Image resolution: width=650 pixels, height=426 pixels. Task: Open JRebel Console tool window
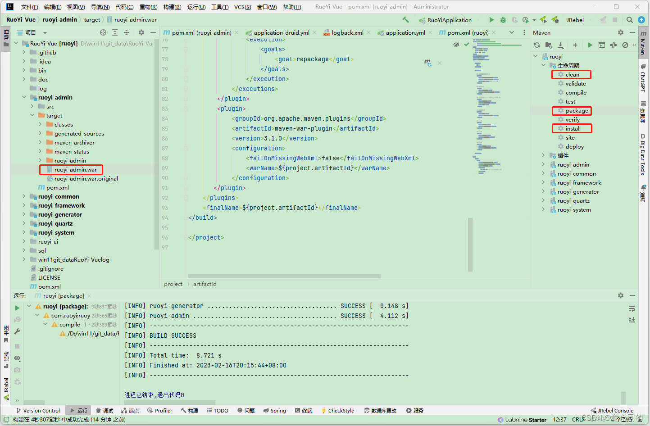[x=612, y=410]
